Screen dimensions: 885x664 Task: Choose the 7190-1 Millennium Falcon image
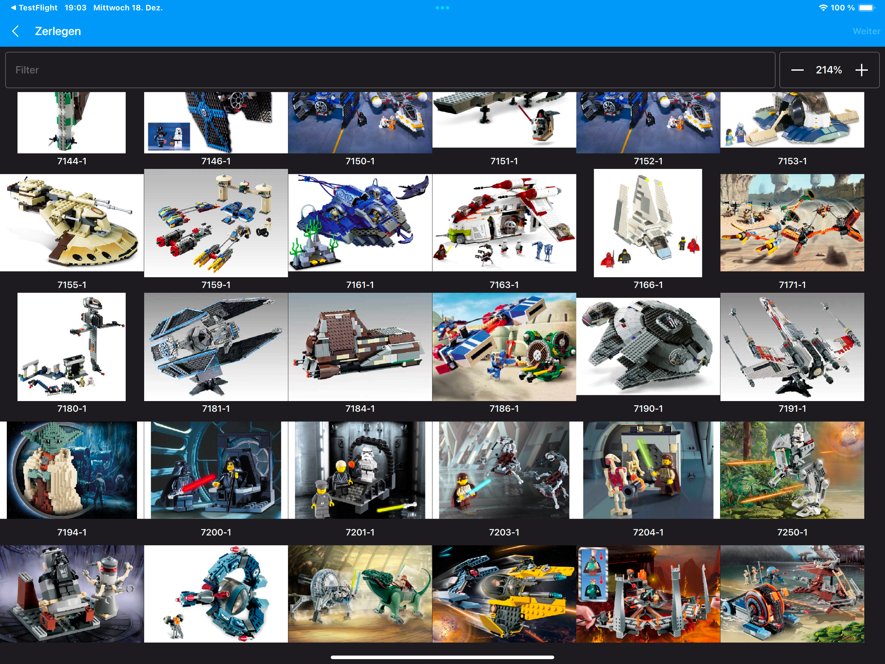pyautogui.click(x=648, y=346)
